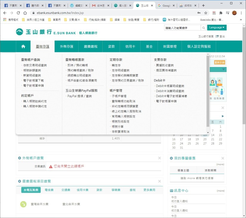Image resolution: width=246 pixels, height=218 pixels.
Task: Select the 信用卡 navigation menu item
Action: 130,47
